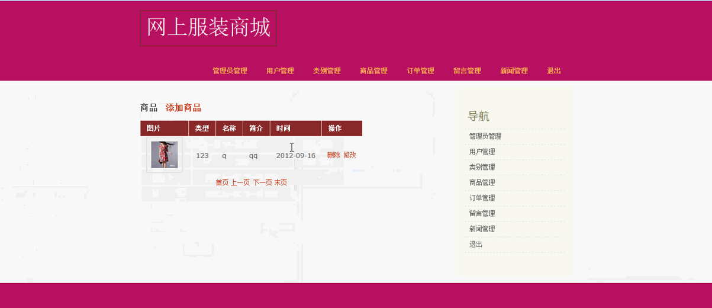Image resolution: width=712 pixels, height=308 pixels.
Task: Click the 添加商品 link
Action: click(183, 108)
